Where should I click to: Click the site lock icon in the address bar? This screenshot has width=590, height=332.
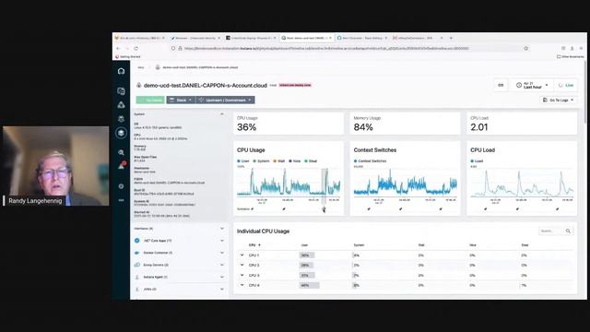(181, 49)
